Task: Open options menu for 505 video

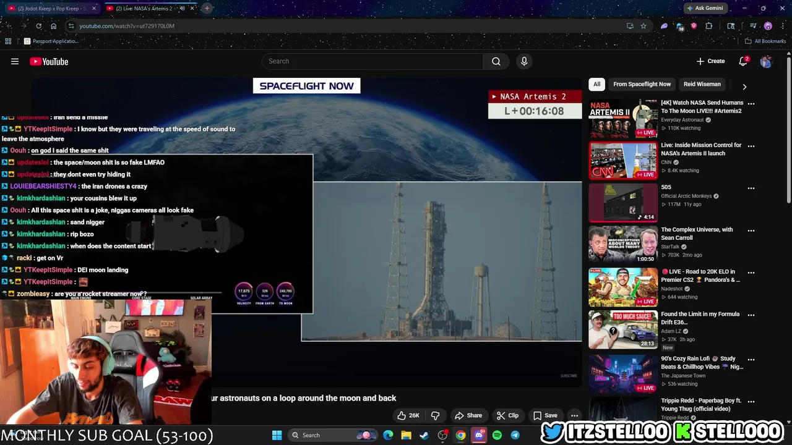Action: (751, 188)
